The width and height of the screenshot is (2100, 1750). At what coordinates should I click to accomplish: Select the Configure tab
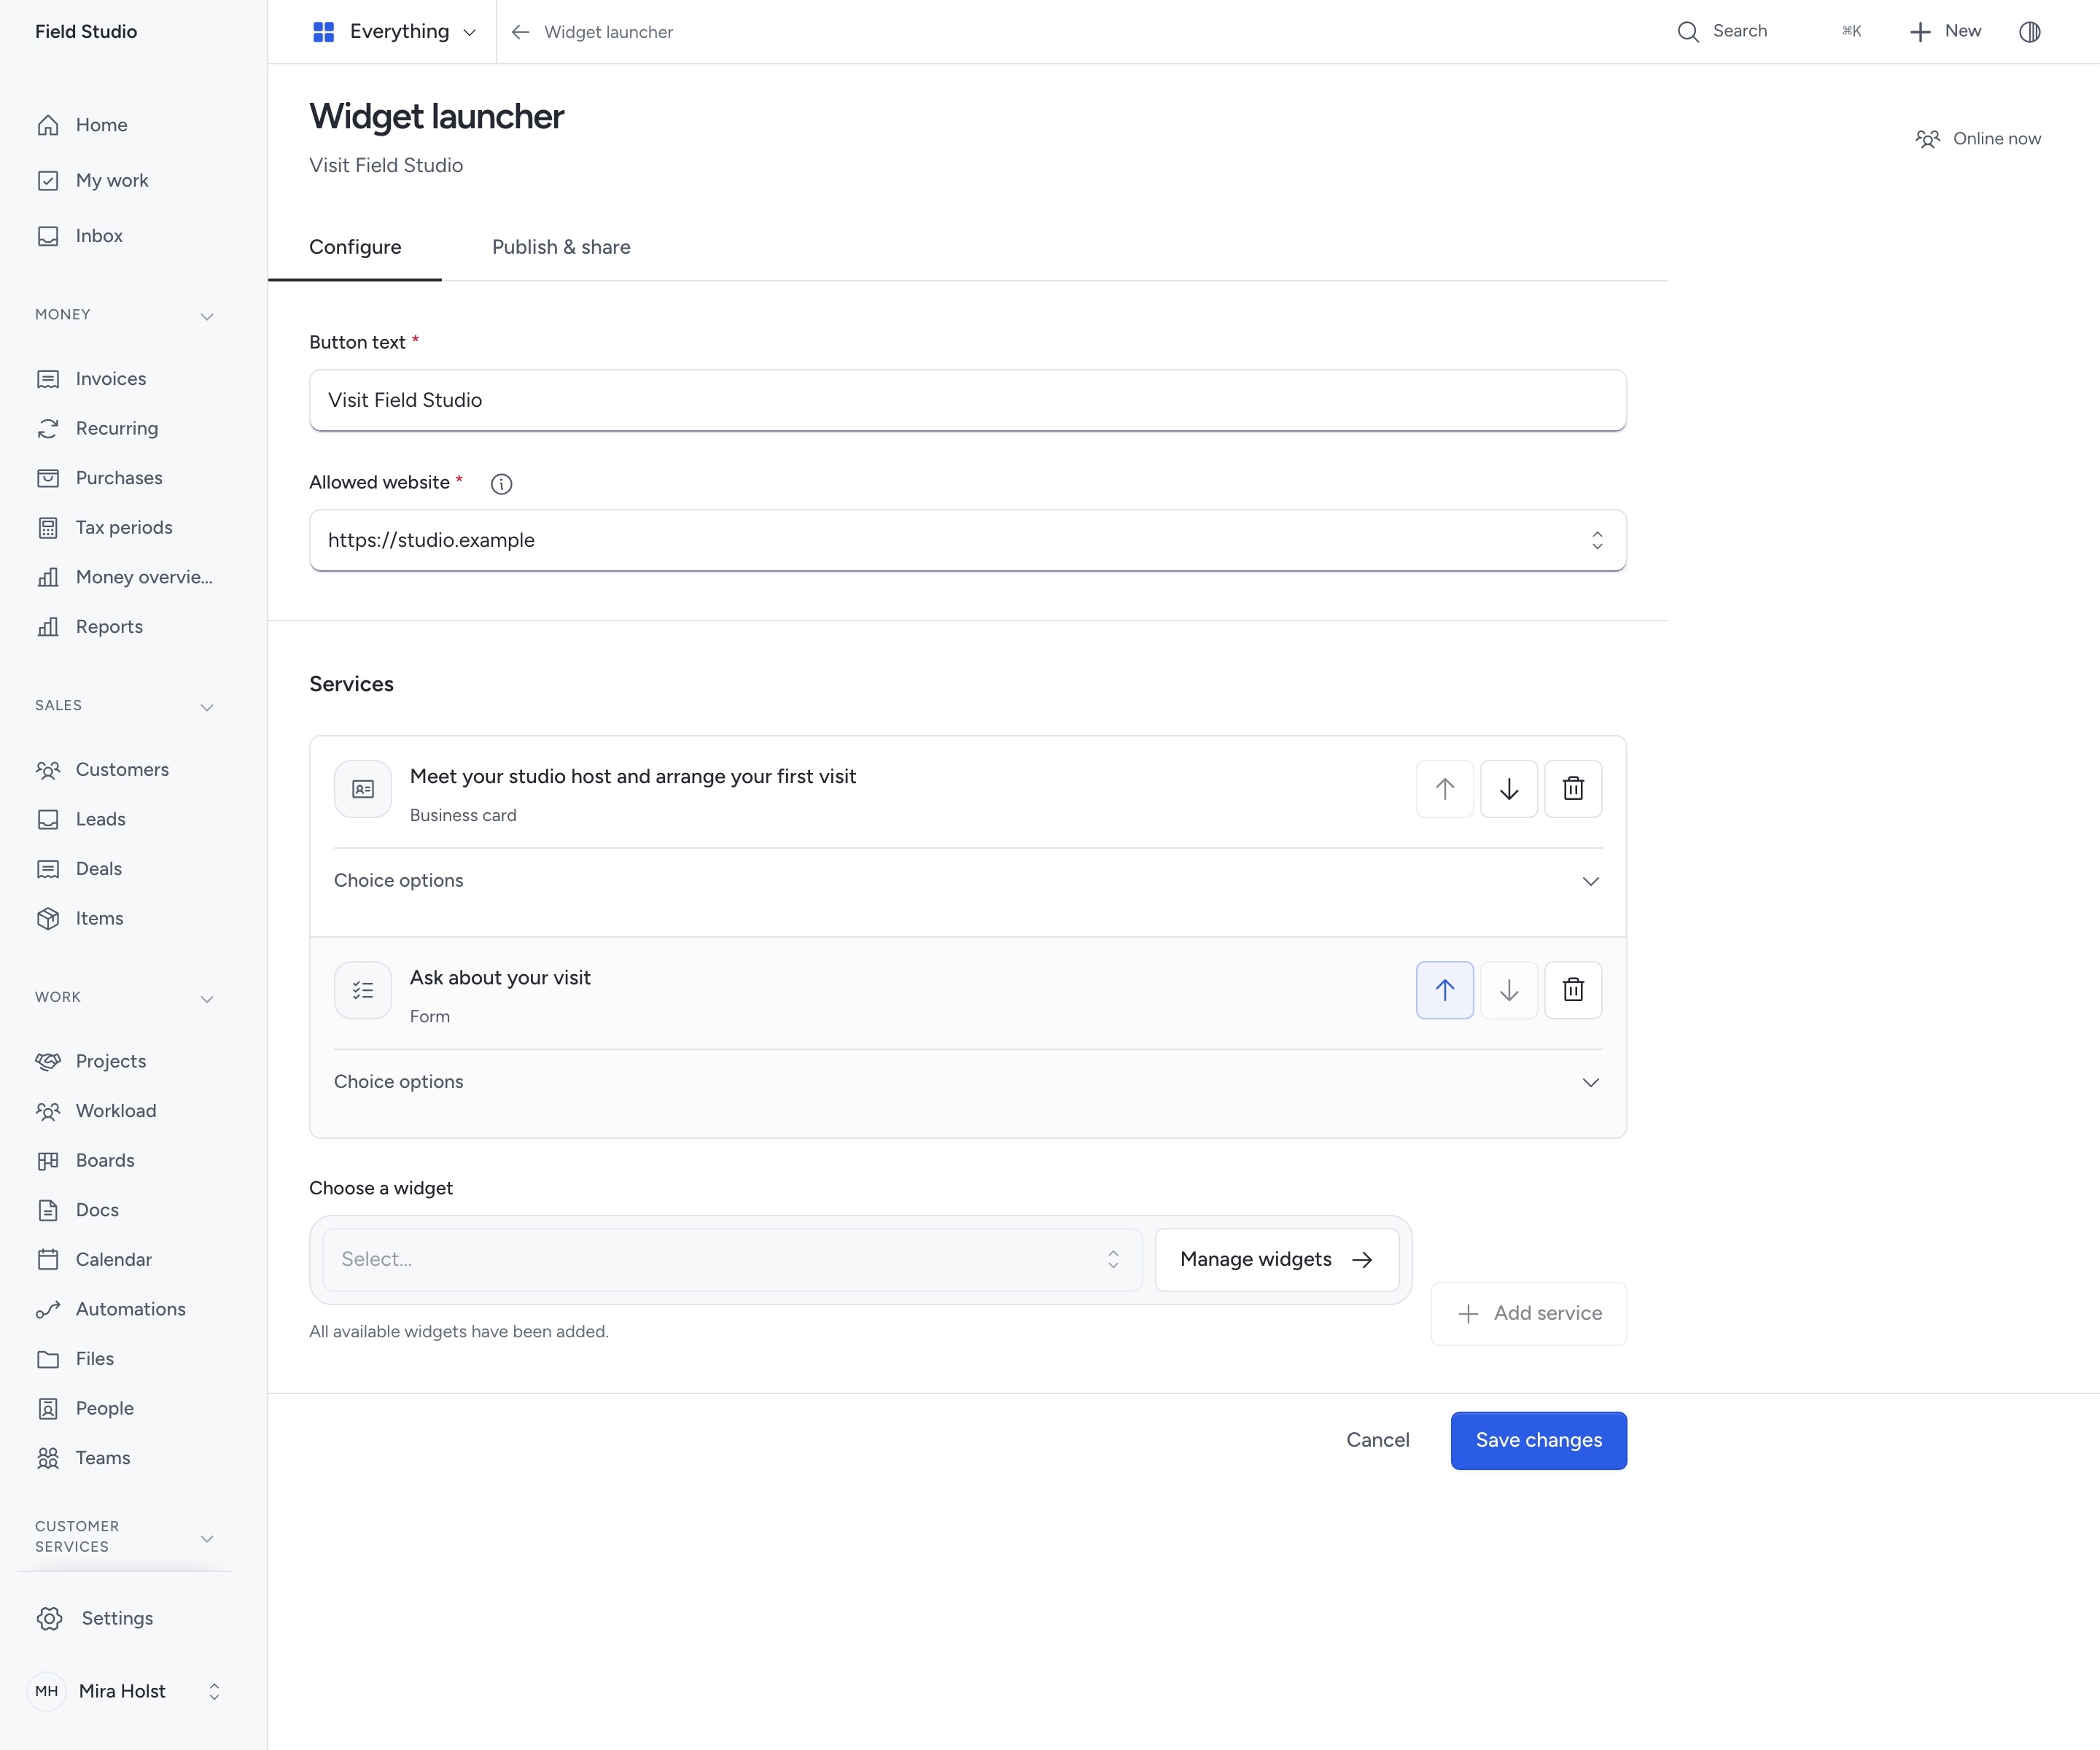355,247
